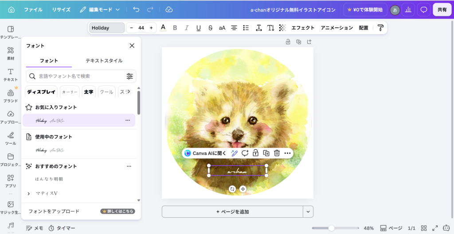Open the 編集モード dropdown
Screen dimensions: 454x234
click(x=100, y=10)
